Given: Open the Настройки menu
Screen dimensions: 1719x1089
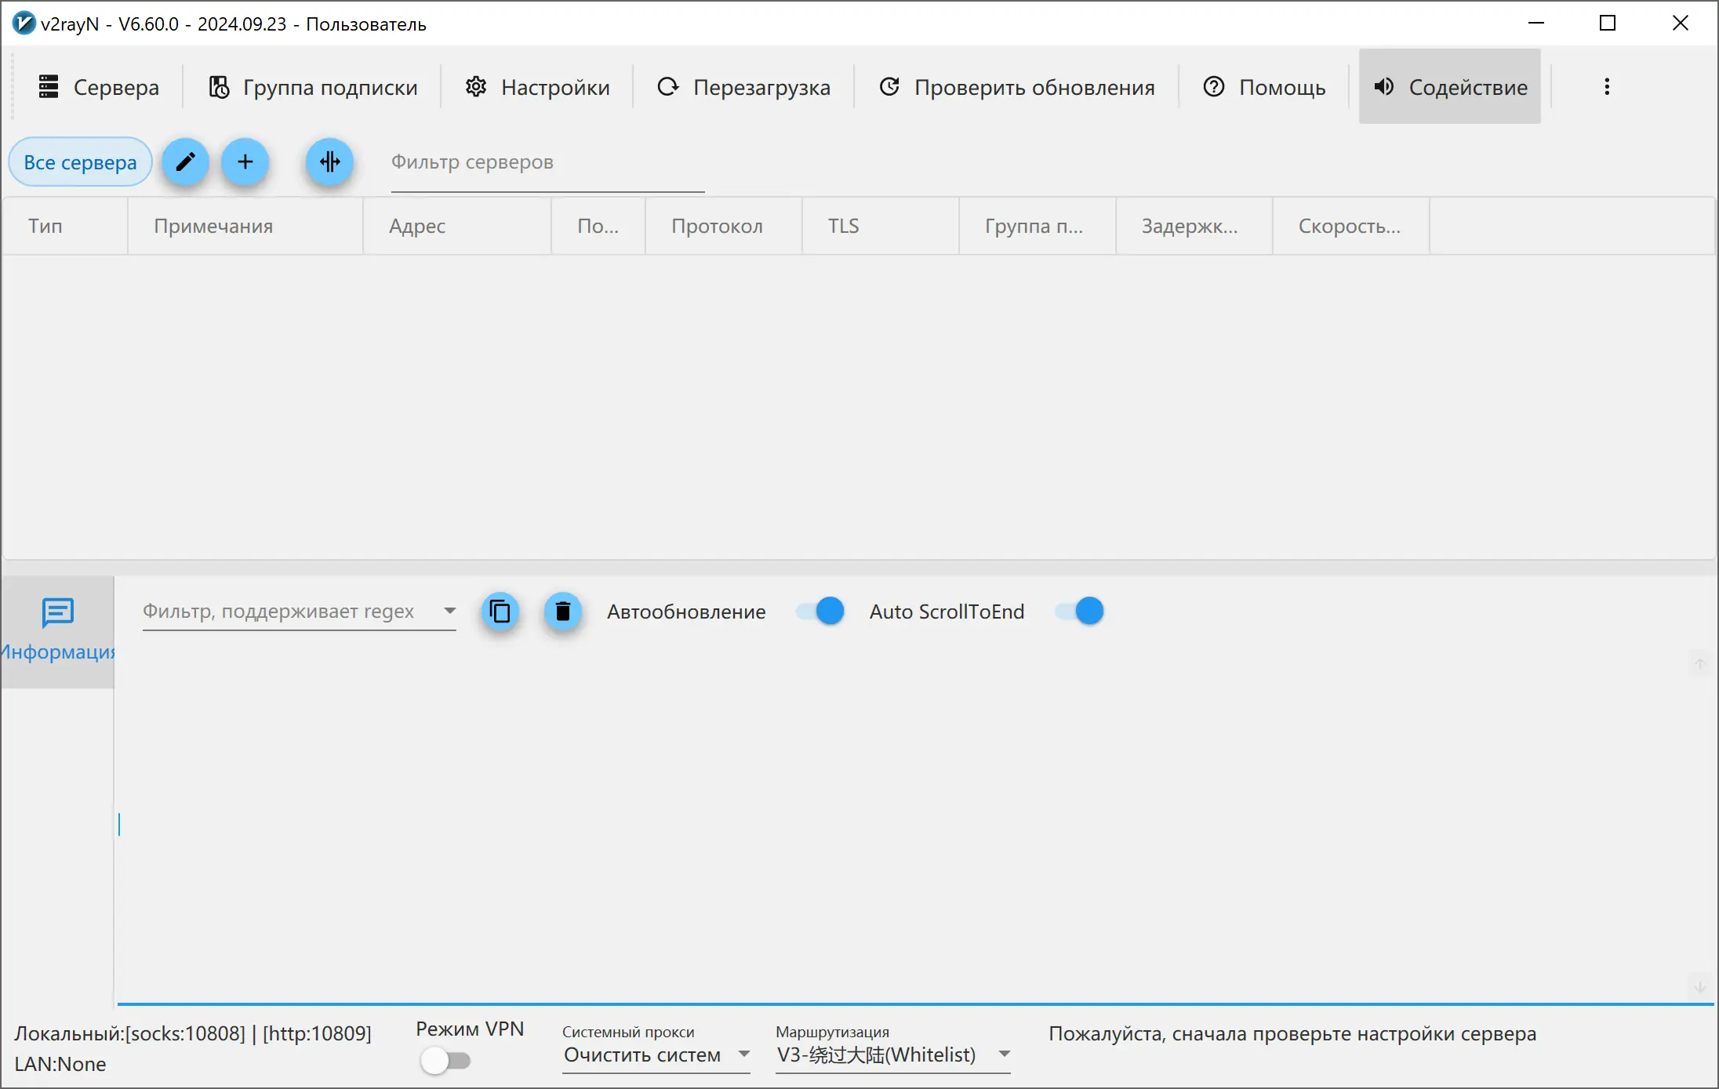Looking at the screenshot, I should pos(537,87).
